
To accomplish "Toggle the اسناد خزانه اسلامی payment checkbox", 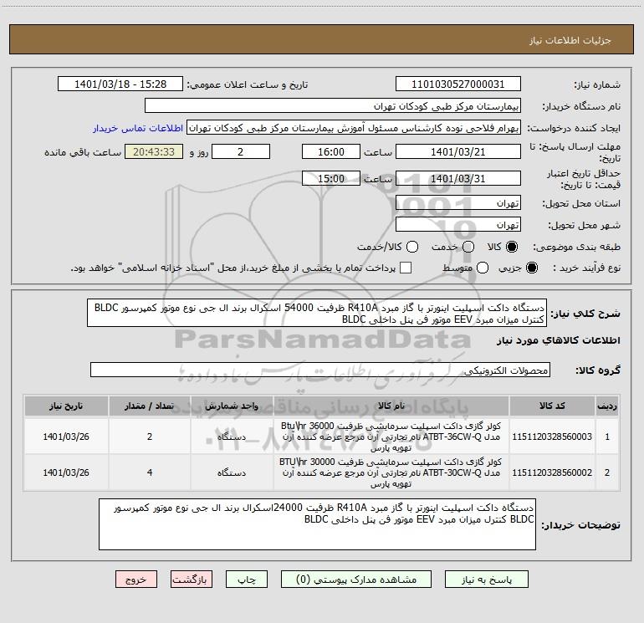I will pyautogui.click(x=406, y=268).
